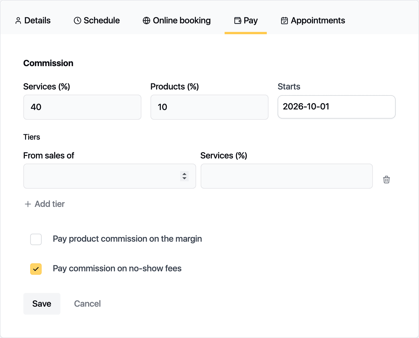Open the Details tab
The height and width of the screenshot is (338, 419).
click(33, 21)
